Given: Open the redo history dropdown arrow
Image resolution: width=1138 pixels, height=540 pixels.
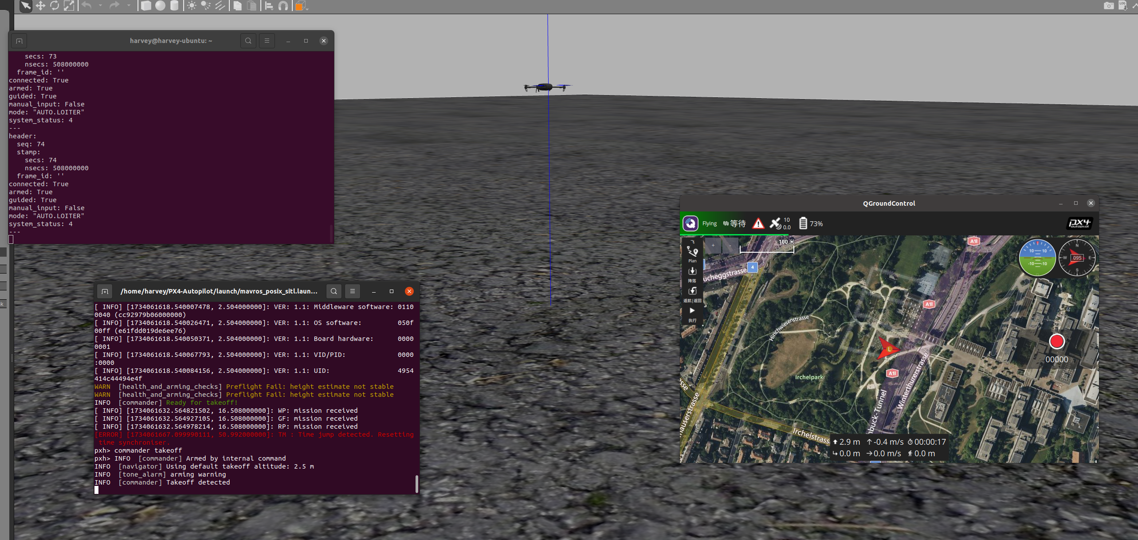Looking at the screenshot, I should tap(129, 6).
